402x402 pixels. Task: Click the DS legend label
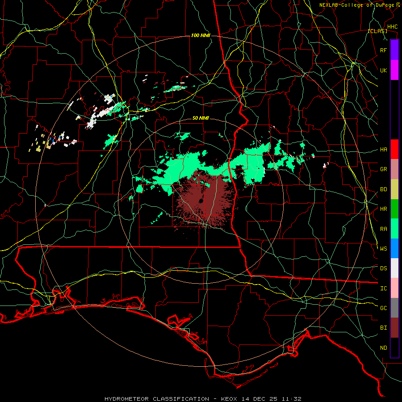click(x=383, y=268)
